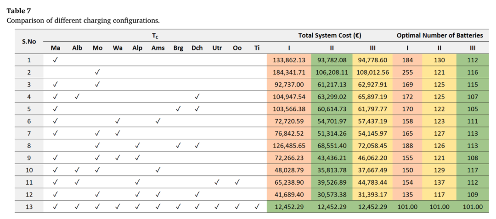The image size is (496, 219).
Task: Click the Tc header label
Action: [155, 36]
